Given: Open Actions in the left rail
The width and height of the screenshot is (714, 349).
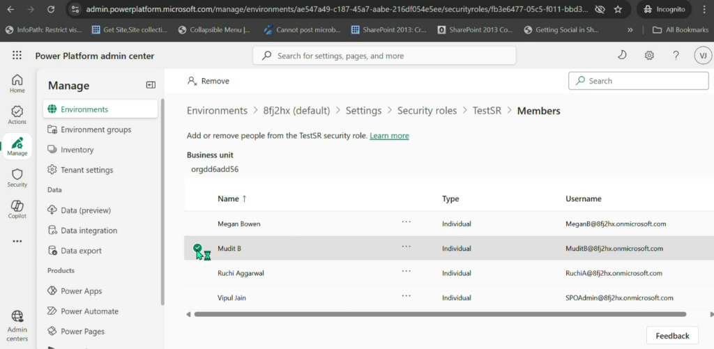Looking at the screenshot, I should (17, 115).
